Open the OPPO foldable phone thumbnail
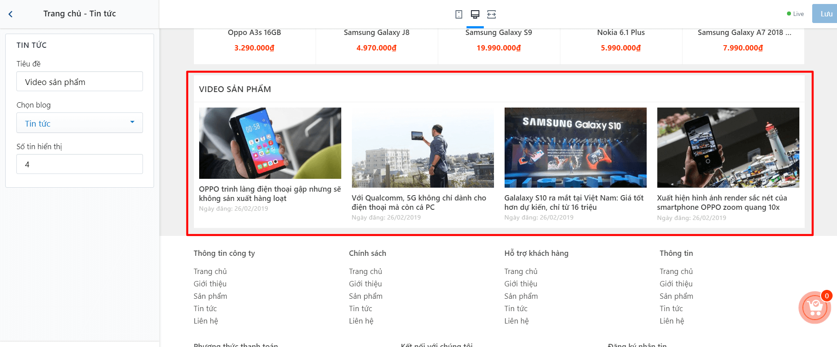This screenshot has width=837, height=347. click(270, 143)
